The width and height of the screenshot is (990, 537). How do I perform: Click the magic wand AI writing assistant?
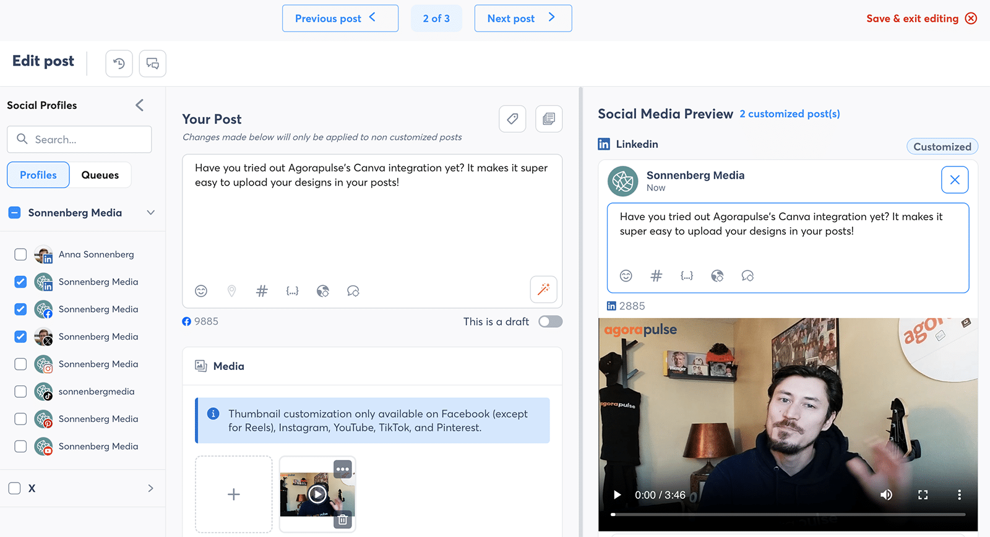(543, 290)
